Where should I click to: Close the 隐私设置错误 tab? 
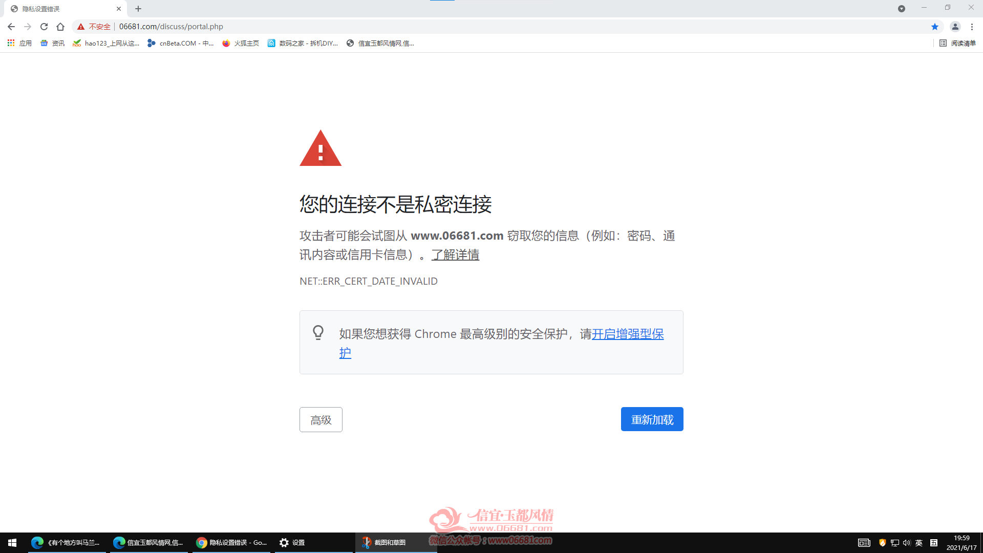pyautogui.click(x=119, y=9)
